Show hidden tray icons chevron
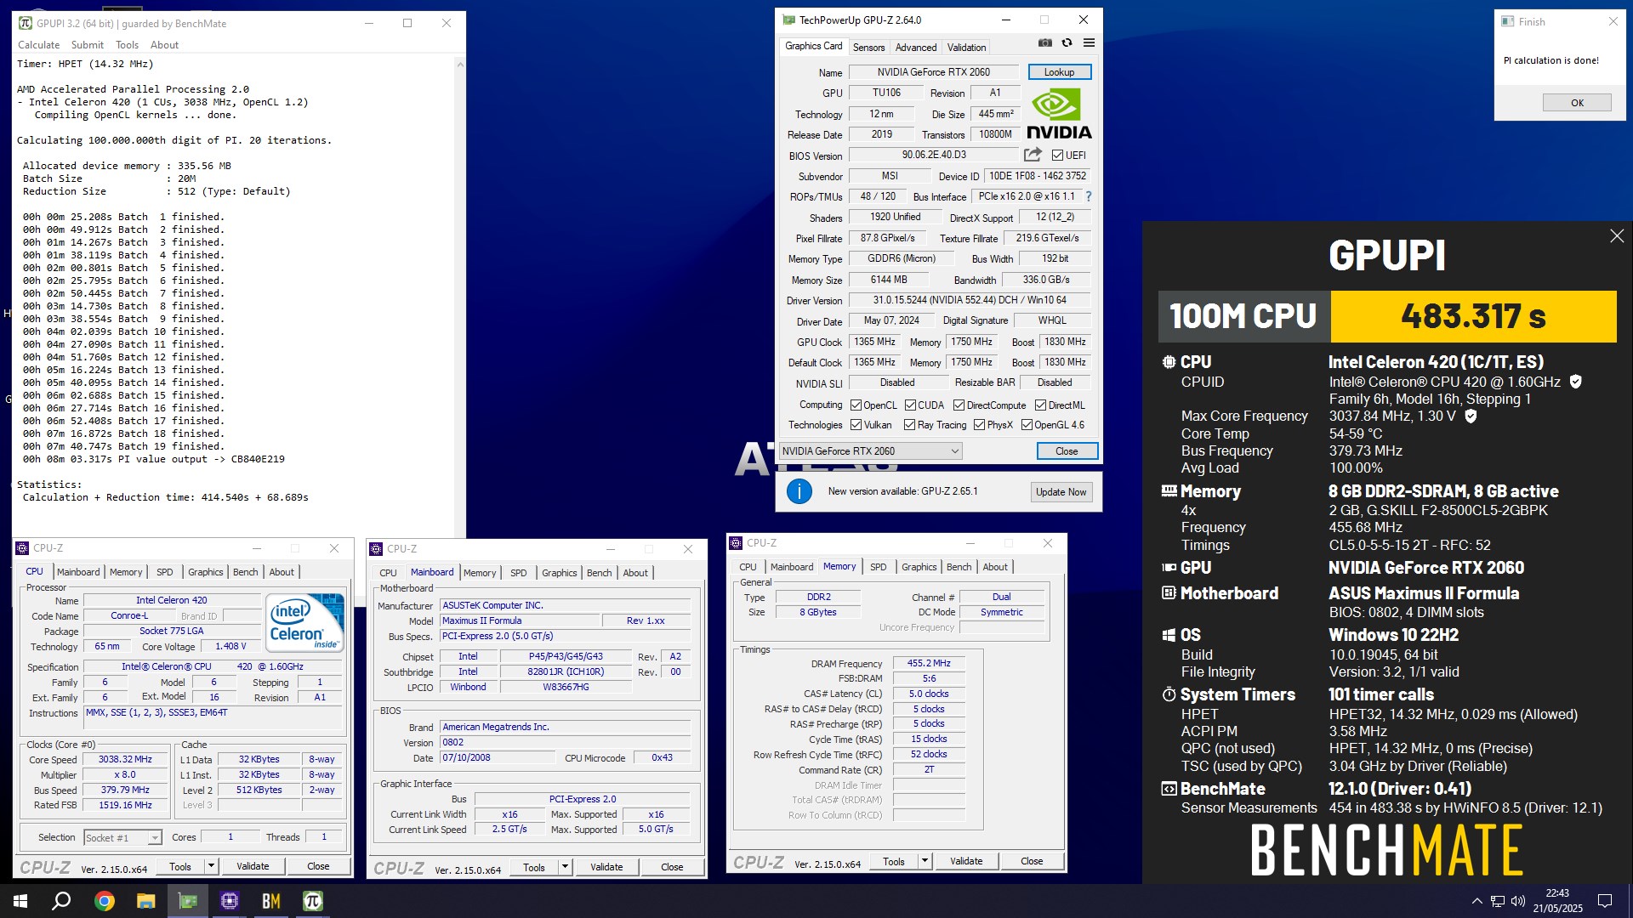 [1477, 901]
